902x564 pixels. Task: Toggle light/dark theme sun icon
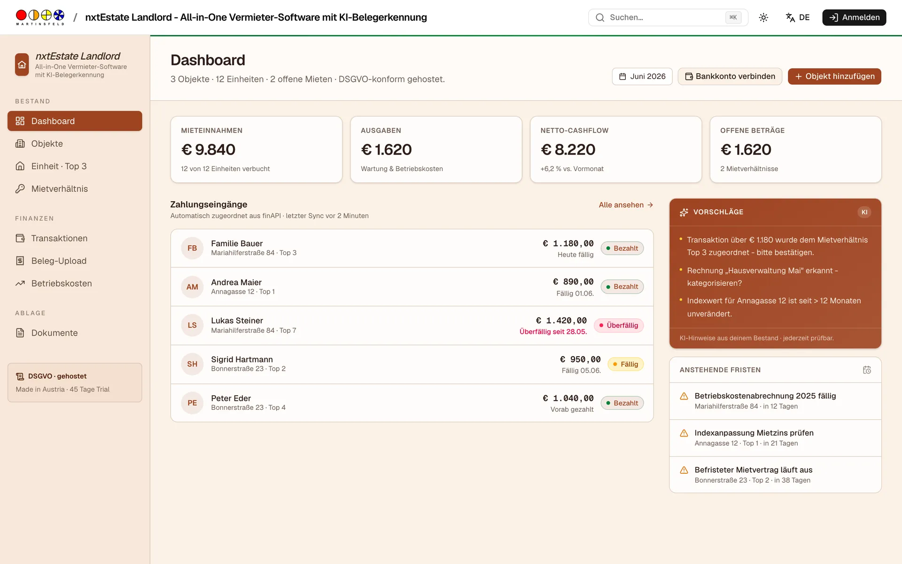pos(763,17)
